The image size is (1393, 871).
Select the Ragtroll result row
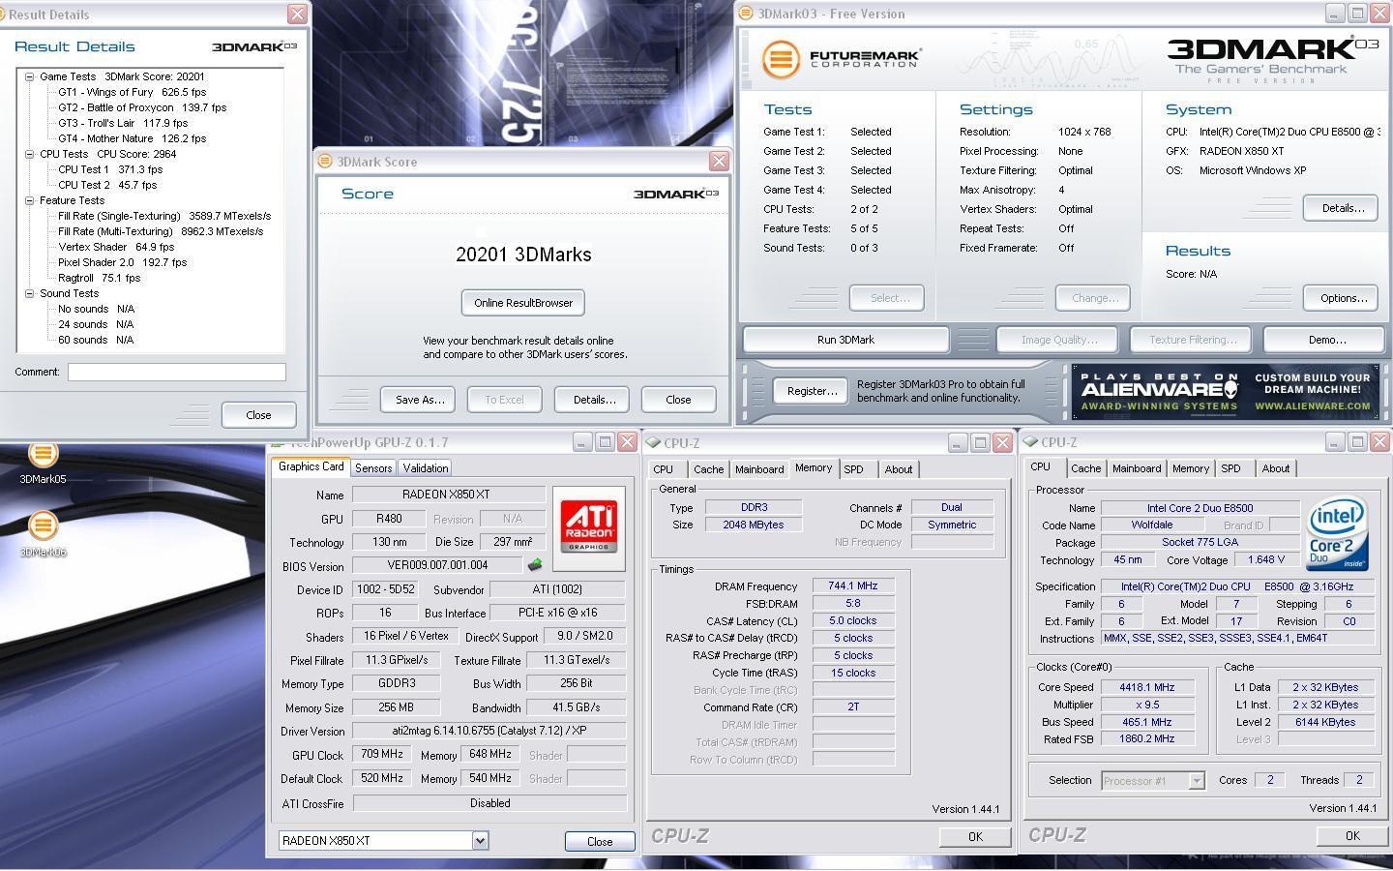[99, 278]
